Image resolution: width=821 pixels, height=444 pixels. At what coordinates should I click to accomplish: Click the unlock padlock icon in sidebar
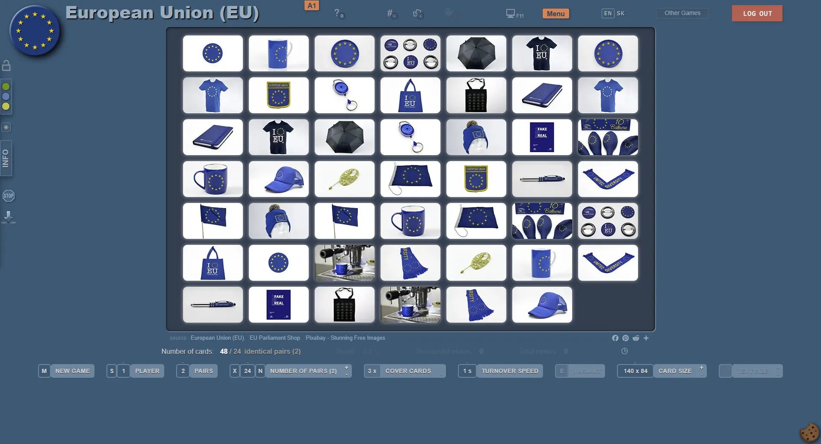(6, 65)
